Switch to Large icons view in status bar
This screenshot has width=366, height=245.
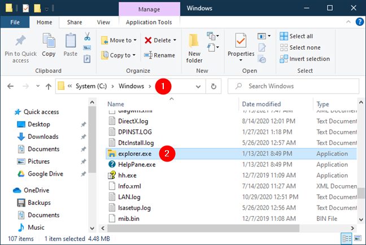(x=358, y=238)
